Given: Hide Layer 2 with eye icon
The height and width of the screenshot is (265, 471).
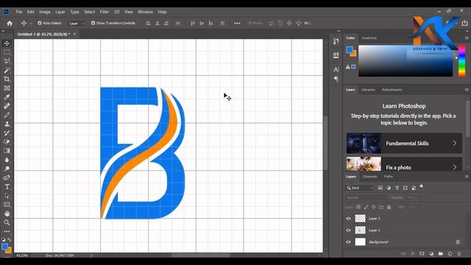Looking at the screenshot, I should click(348, 219).
